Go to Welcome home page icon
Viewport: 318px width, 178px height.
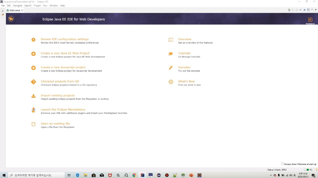tap(289, 10)
